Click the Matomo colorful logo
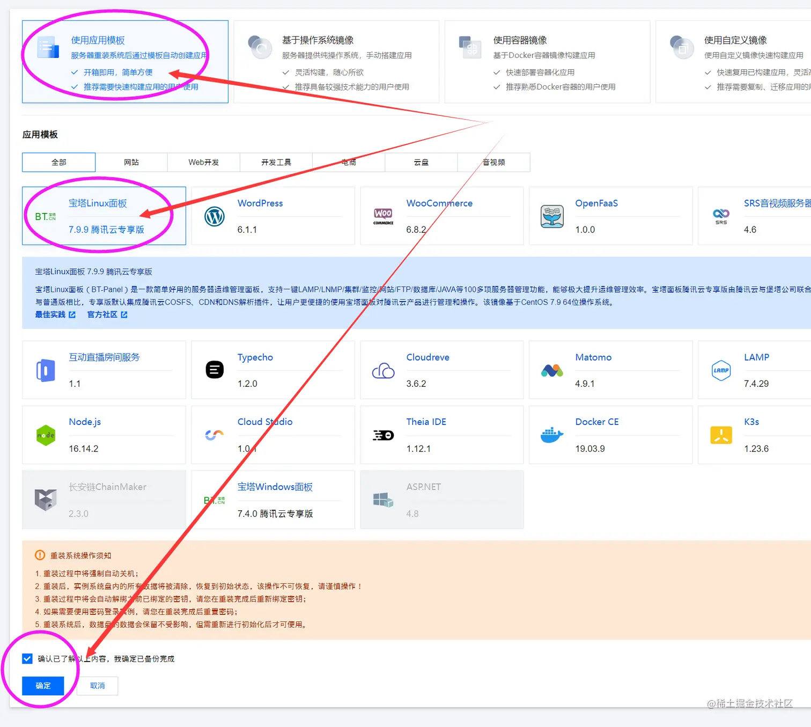Screen dimensions: 811x727 tap(552, 370)
